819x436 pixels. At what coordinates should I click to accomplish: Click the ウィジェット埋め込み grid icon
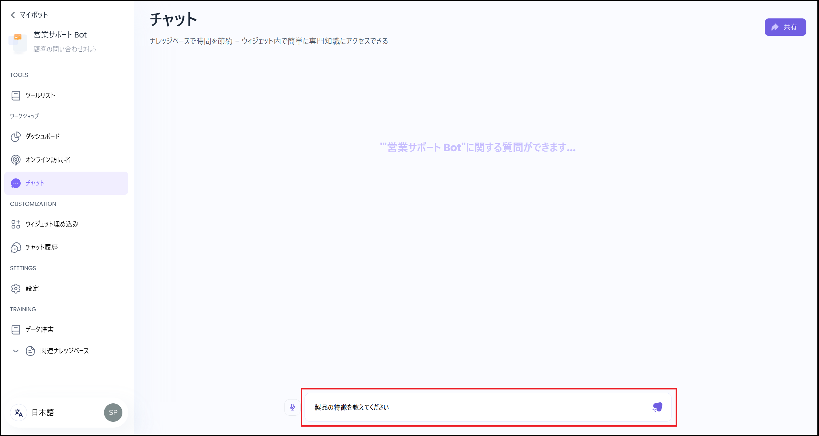(16, 224)
